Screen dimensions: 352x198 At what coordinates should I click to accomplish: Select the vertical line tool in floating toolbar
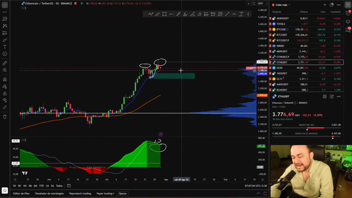pyautogui.click(x=248, y=14)
